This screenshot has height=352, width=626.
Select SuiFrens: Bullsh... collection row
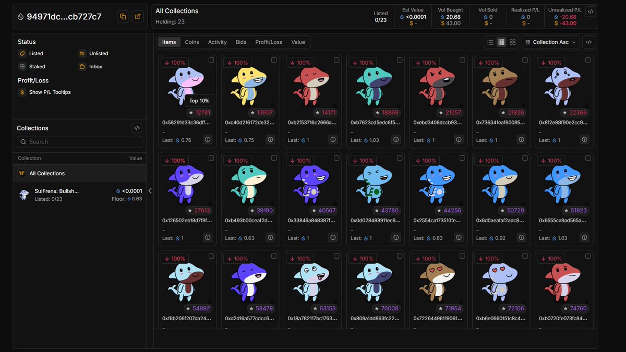coord(79,195)
